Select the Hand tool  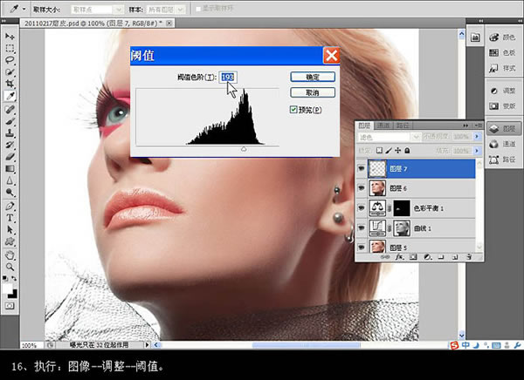tap(10, 255)
